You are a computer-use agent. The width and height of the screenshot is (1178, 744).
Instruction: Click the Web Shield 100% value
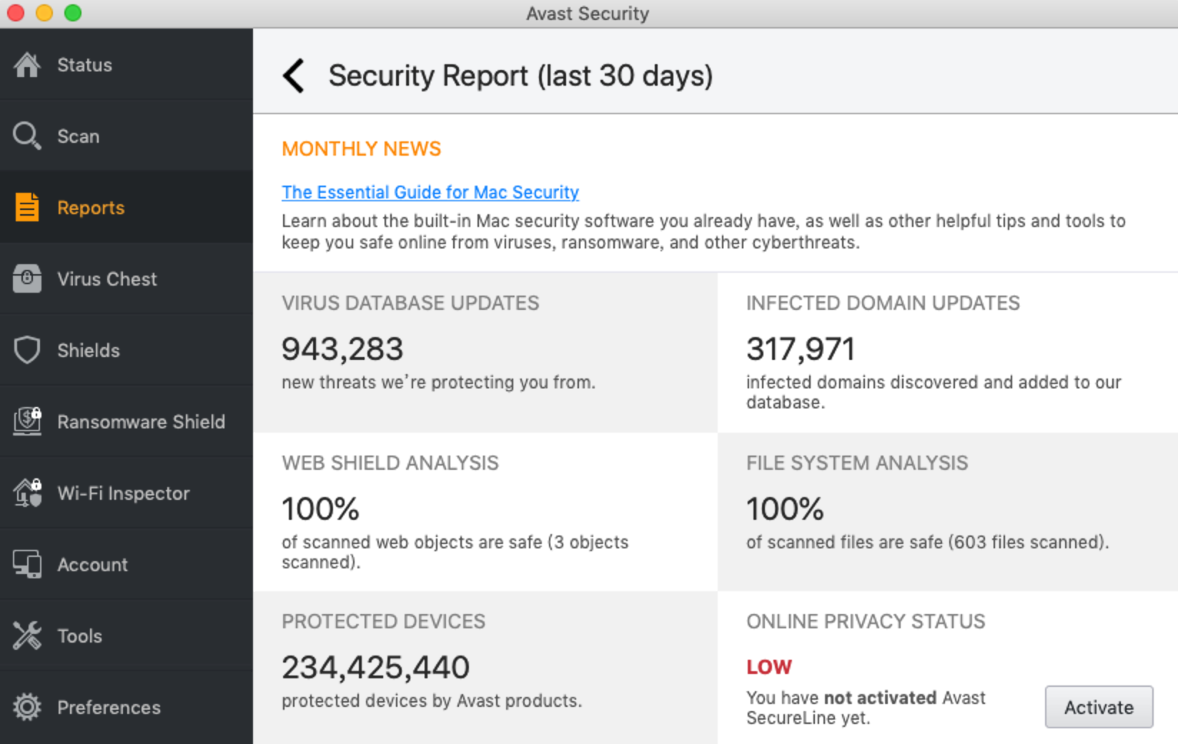coord(320,509)
